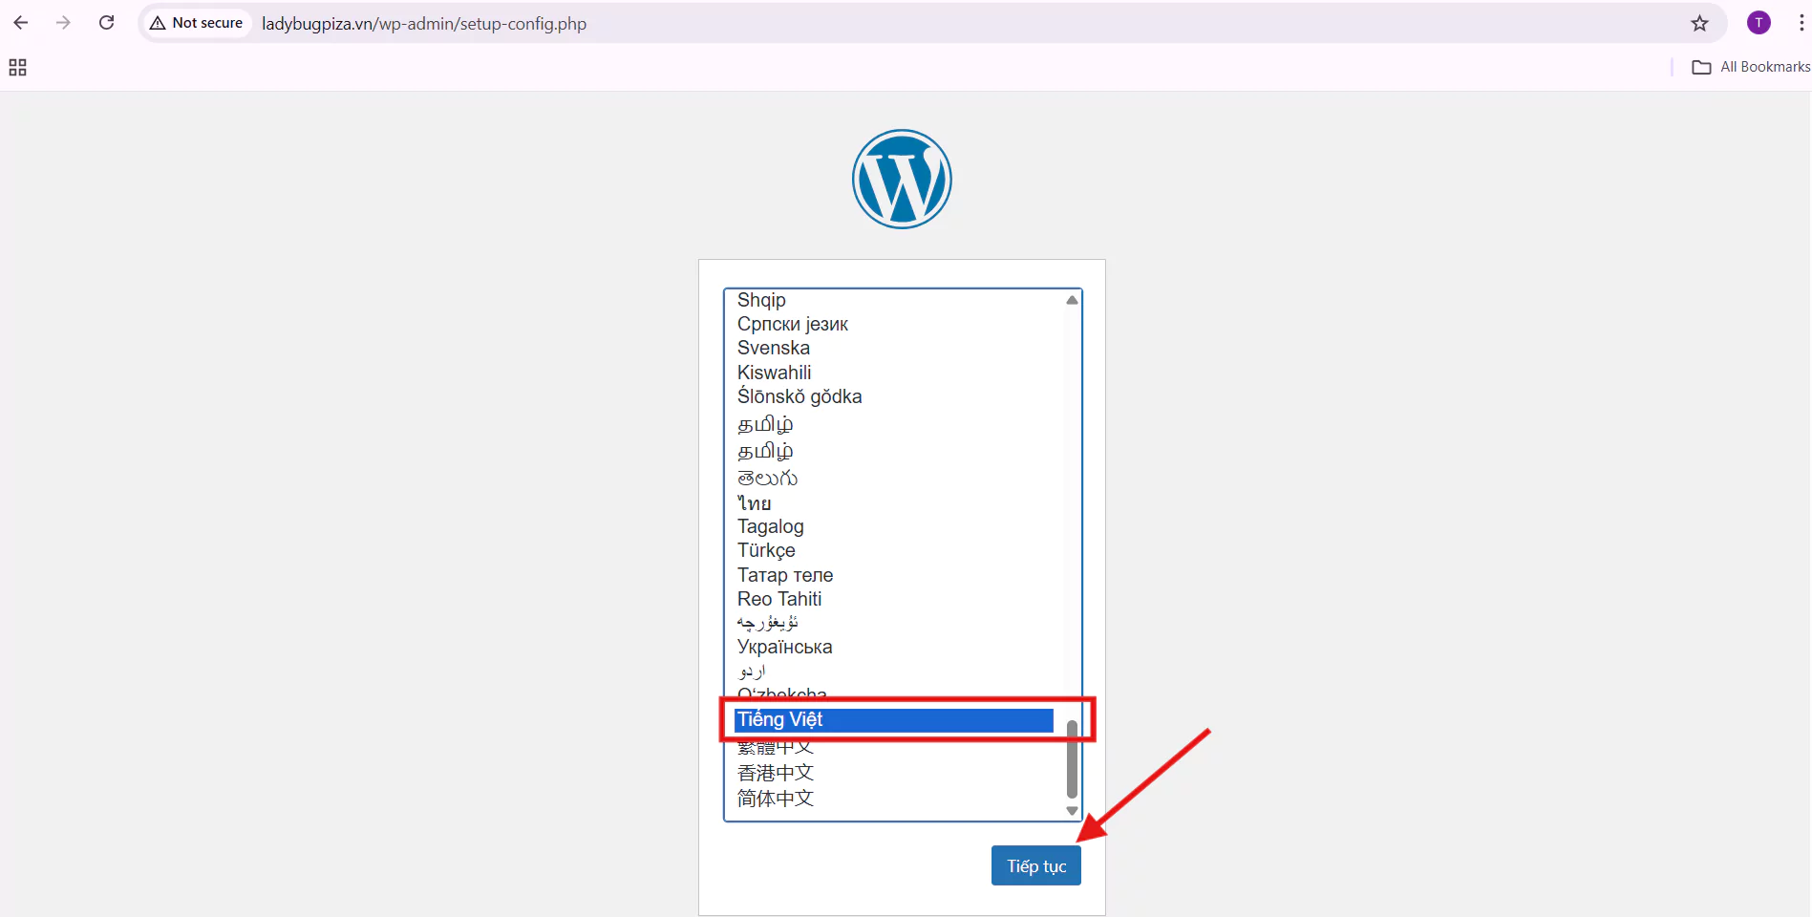Select اردو language option
The height and width of the screenshot is (917, 1812).
894,671
